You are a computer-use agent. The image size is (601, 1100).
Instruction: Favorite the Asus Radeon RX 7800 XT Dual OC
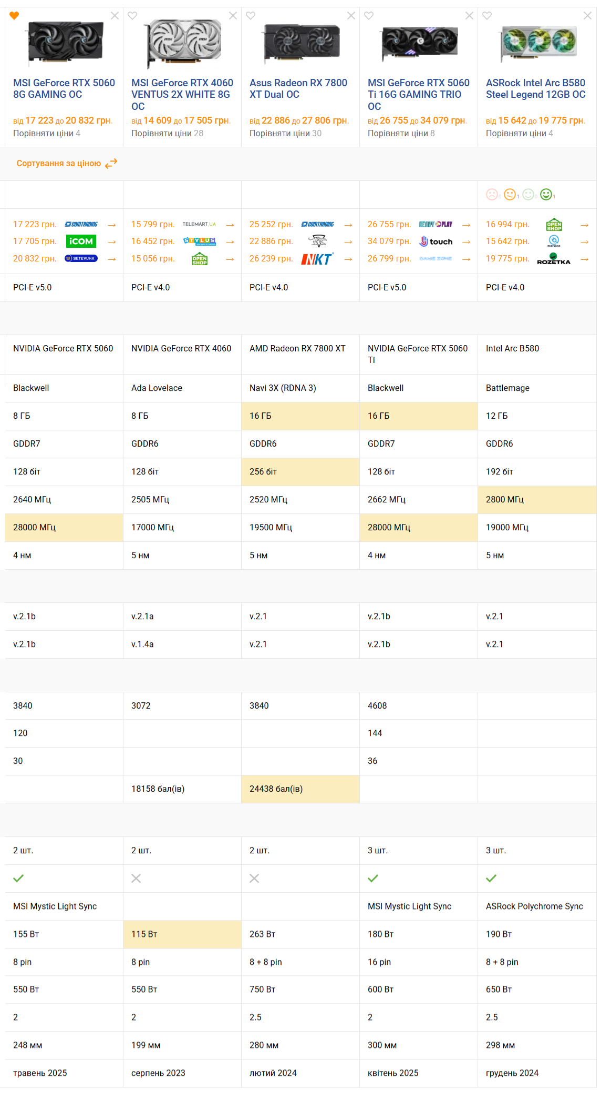click(x=251, y=16)
